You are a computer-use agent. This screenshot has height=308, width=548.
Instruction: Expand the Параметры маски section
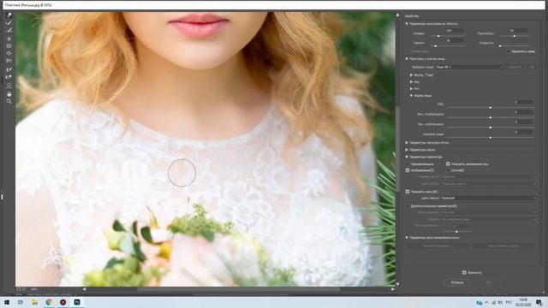point(407,150)
